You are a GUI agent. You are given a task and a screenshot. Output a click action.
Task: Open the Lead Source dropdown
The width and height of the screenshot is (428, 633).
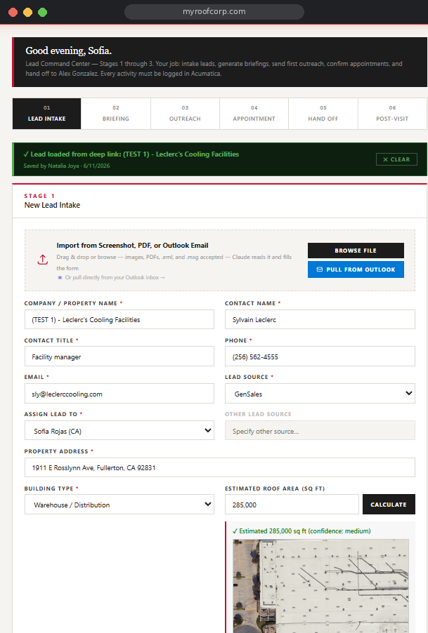[x=320, y=394]
